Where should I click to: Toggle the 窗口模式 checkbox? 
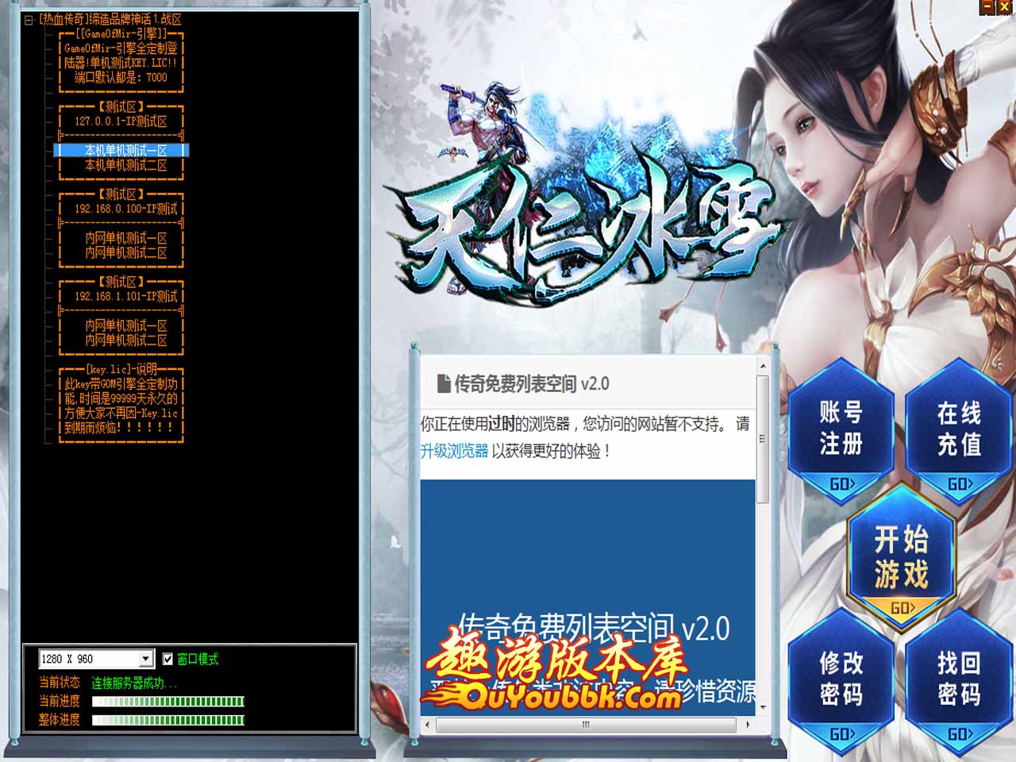(x=167, y=659)
